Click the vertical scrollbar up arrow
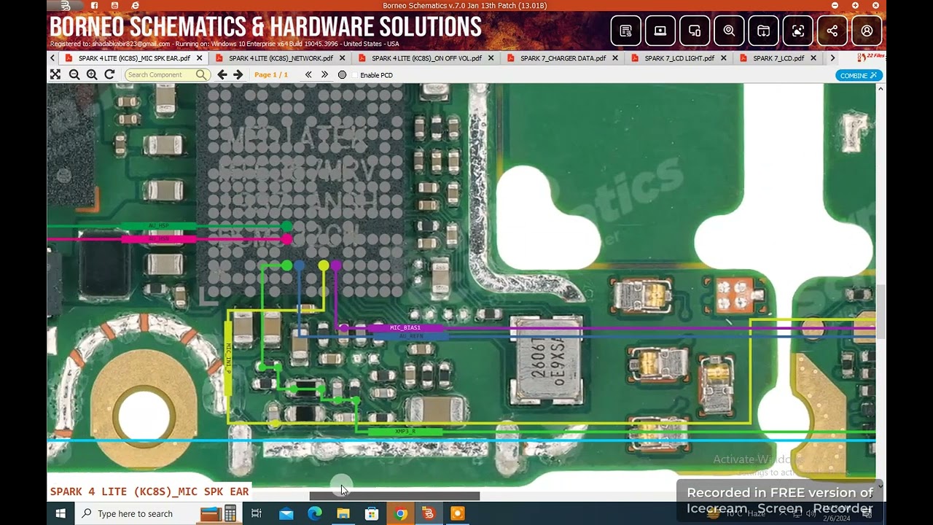The width and height of the screenshot is (933, 525). [881, 88]
